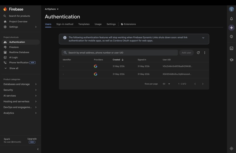Click the Created column header

coord(116,60)
